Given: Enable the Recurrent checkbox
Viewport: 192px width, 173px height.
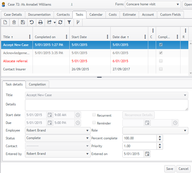Looking at the screenshot, I should tap(94, 115).
